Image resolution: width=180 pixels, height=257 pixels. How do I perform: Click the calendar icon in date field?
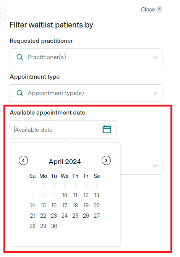point(107,129)
